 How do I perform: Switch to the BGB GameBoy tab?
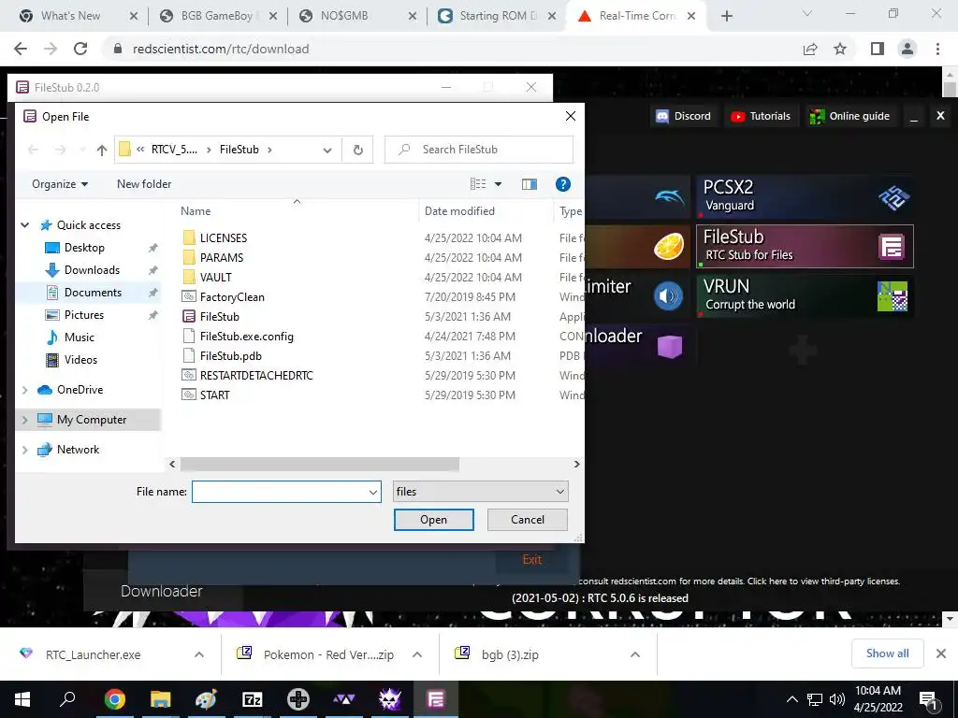(216, 16)
